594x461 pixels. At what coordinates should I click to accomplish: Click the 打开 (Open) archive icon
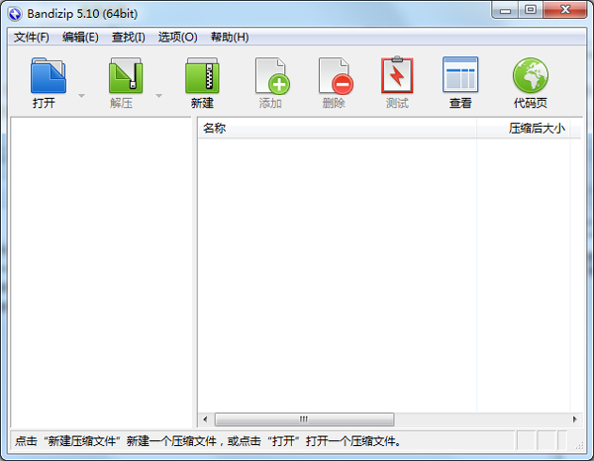(x=49, y=75)
